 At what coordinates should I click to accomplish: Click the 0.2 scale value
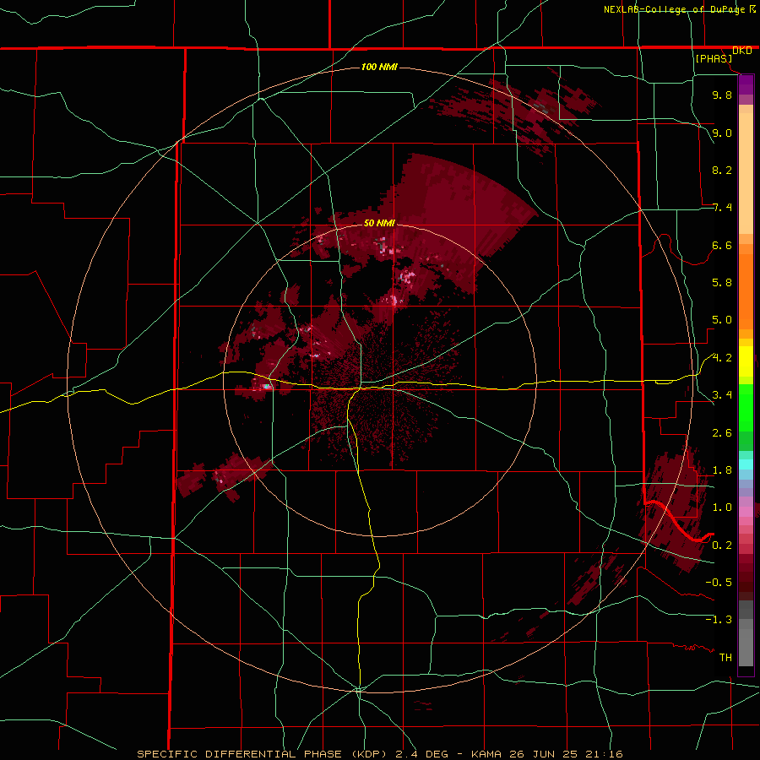click(x=722, y=546)
